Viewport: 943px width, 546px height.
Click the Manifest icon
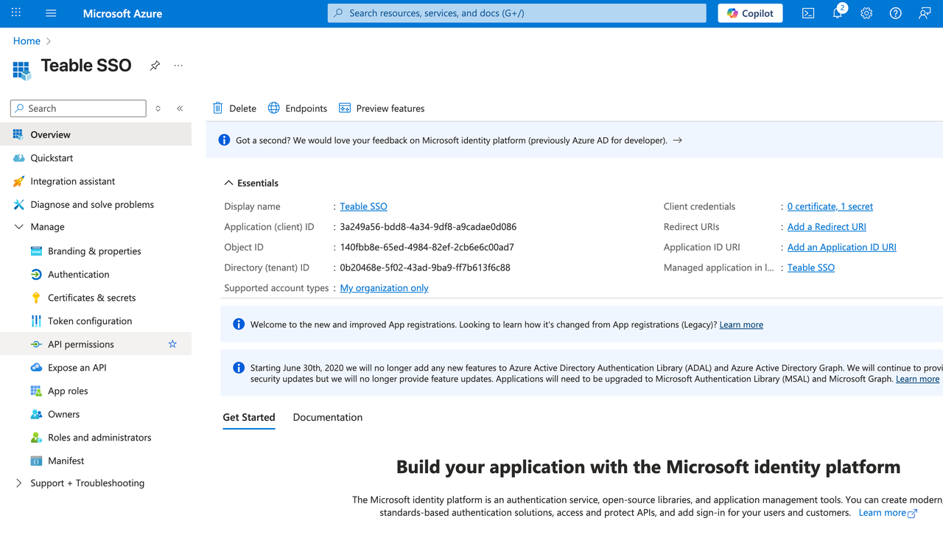[36, 461]
